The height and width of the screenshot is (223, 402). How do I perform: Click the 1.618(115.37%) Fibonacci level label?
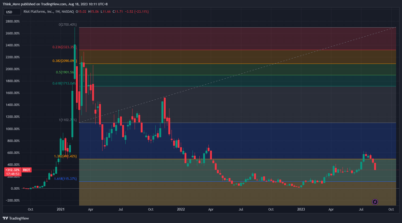[65, 179]
